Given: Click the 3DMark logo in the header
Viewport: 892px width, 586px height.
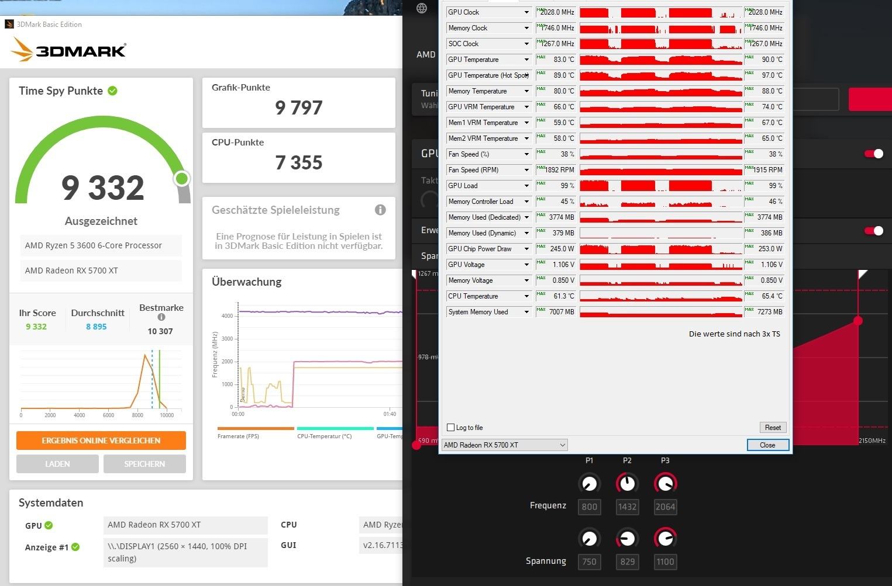Looking at the screenshot, I should click(68, 50).
